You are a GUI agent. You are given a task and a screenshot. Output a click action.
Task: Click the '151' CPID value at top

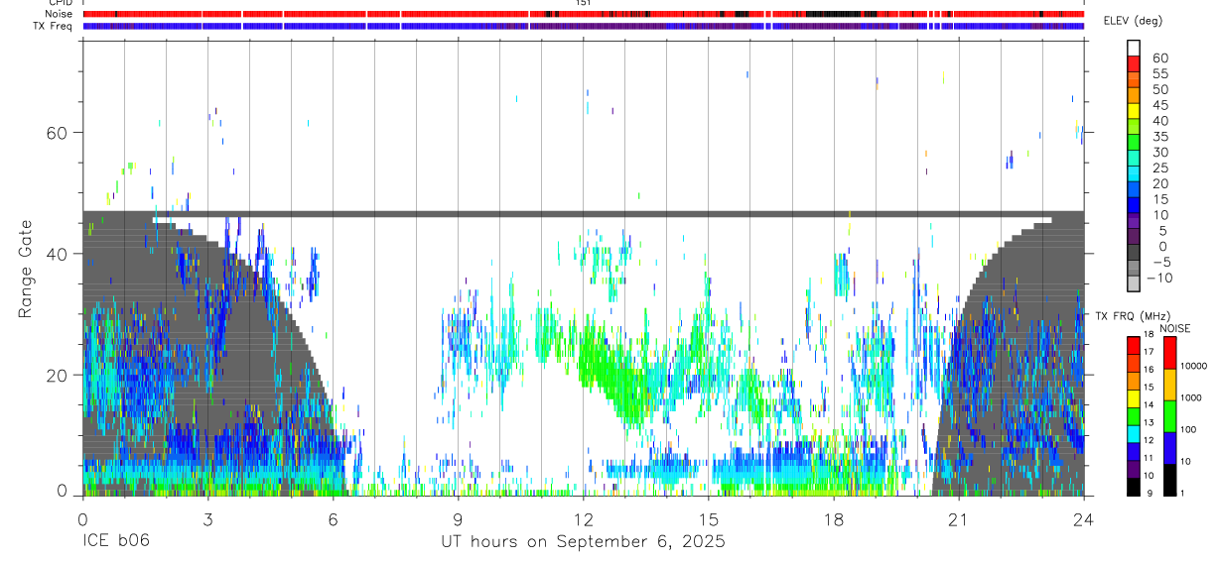point(584,3)
